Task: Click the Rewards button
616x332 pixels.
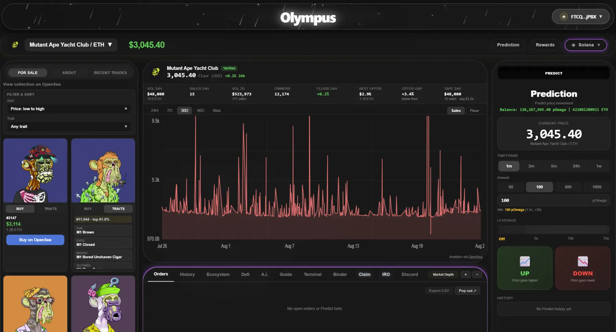Action: click(x=545, y=45)
